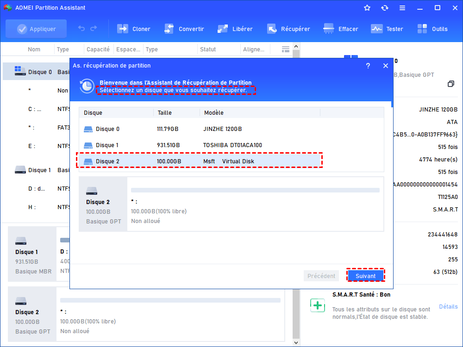The height and width of the screenshot is (347, 463).
Task: Click scrollbar up arrow in main panel
Action: coord(296,47)
